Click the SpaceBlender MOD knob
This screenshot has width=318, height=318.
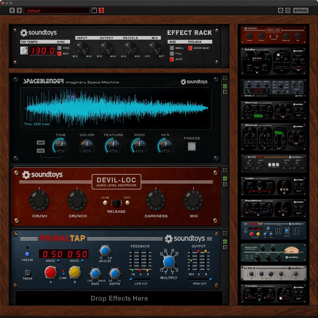click(x=139, y=146)
